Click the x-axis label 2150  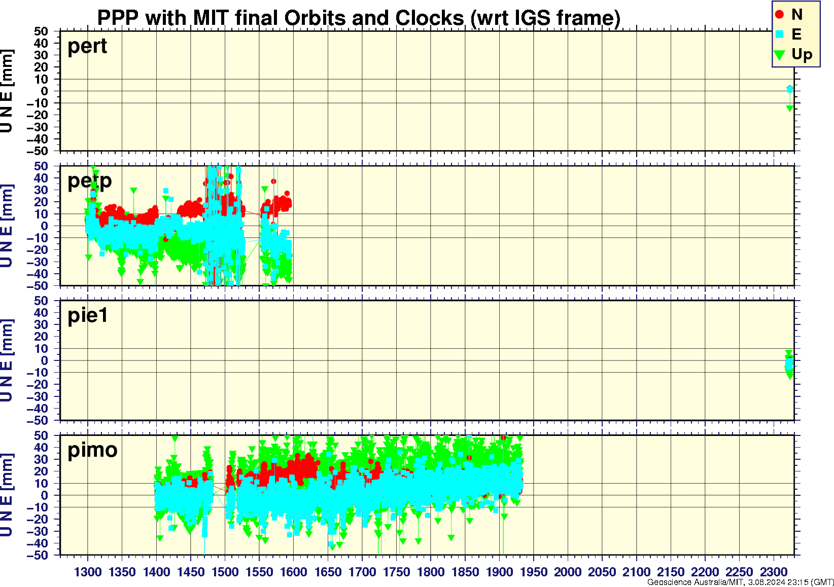point(671,572)
